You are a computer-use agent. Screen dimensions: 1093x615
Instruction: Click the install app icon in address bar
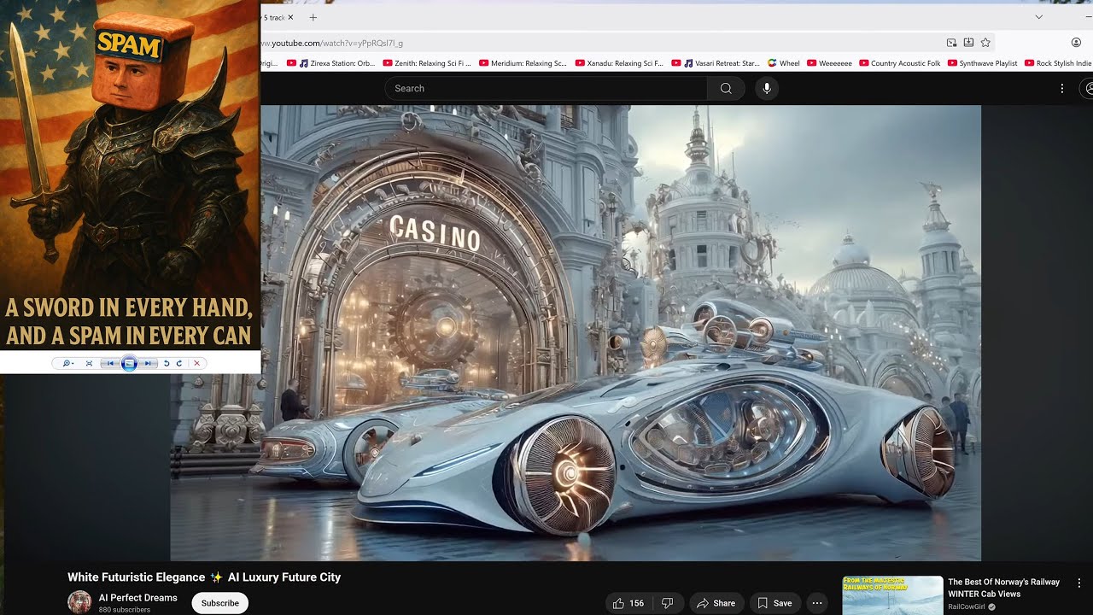point(968,43)
